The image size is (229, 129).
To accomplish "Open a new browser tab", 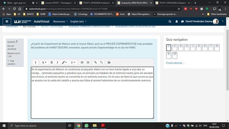I will (195, 3).
